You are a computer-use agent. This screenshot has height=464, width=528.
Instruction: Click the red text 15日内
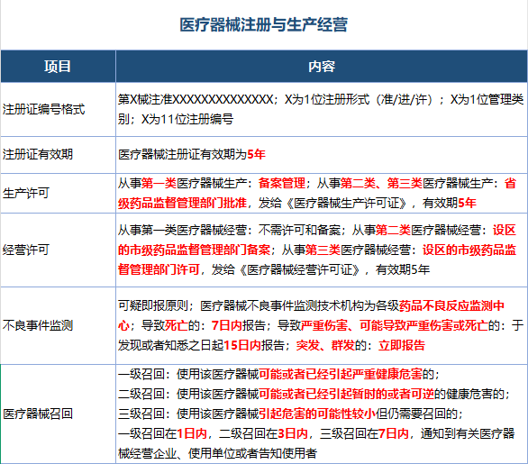point(242,345)
